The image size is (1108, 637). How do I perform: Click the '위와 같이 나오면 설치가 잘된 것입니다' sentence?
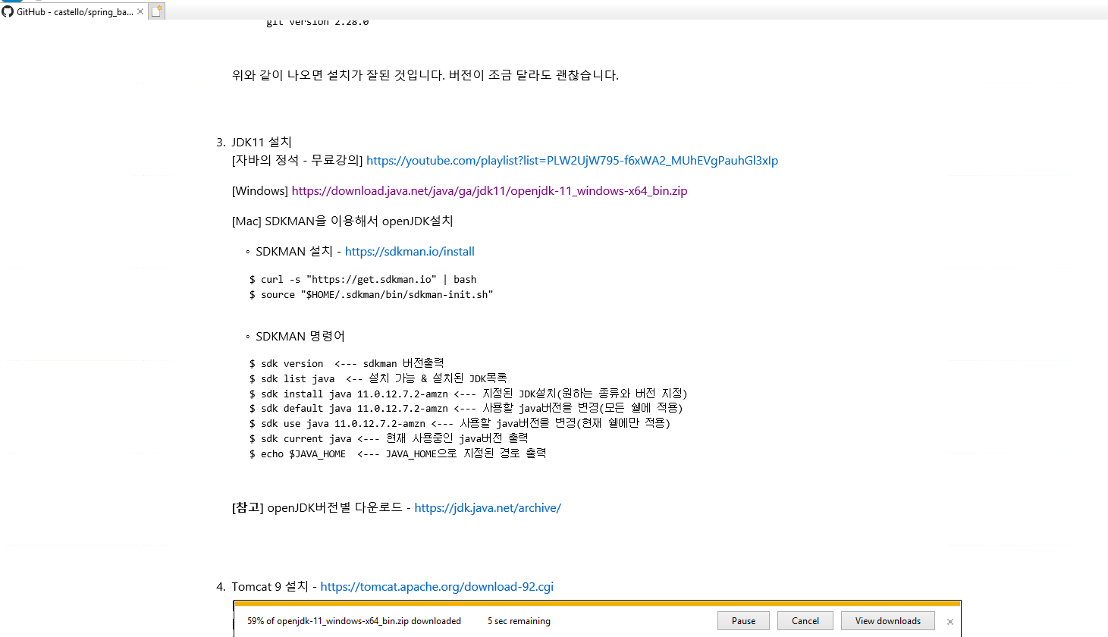tap(338, 75)
